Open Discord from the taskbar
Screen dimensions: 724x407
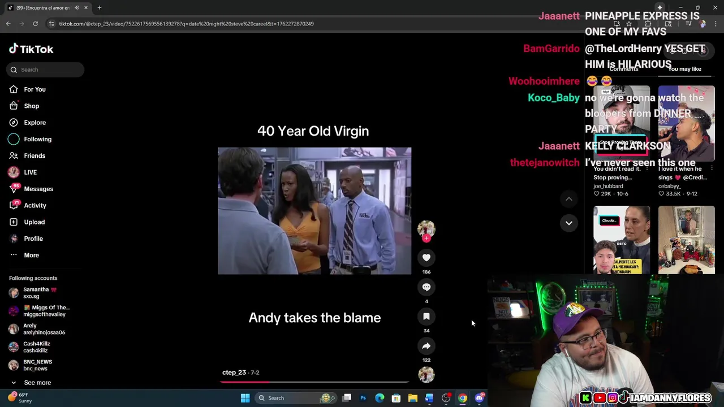tap(480, 398)
